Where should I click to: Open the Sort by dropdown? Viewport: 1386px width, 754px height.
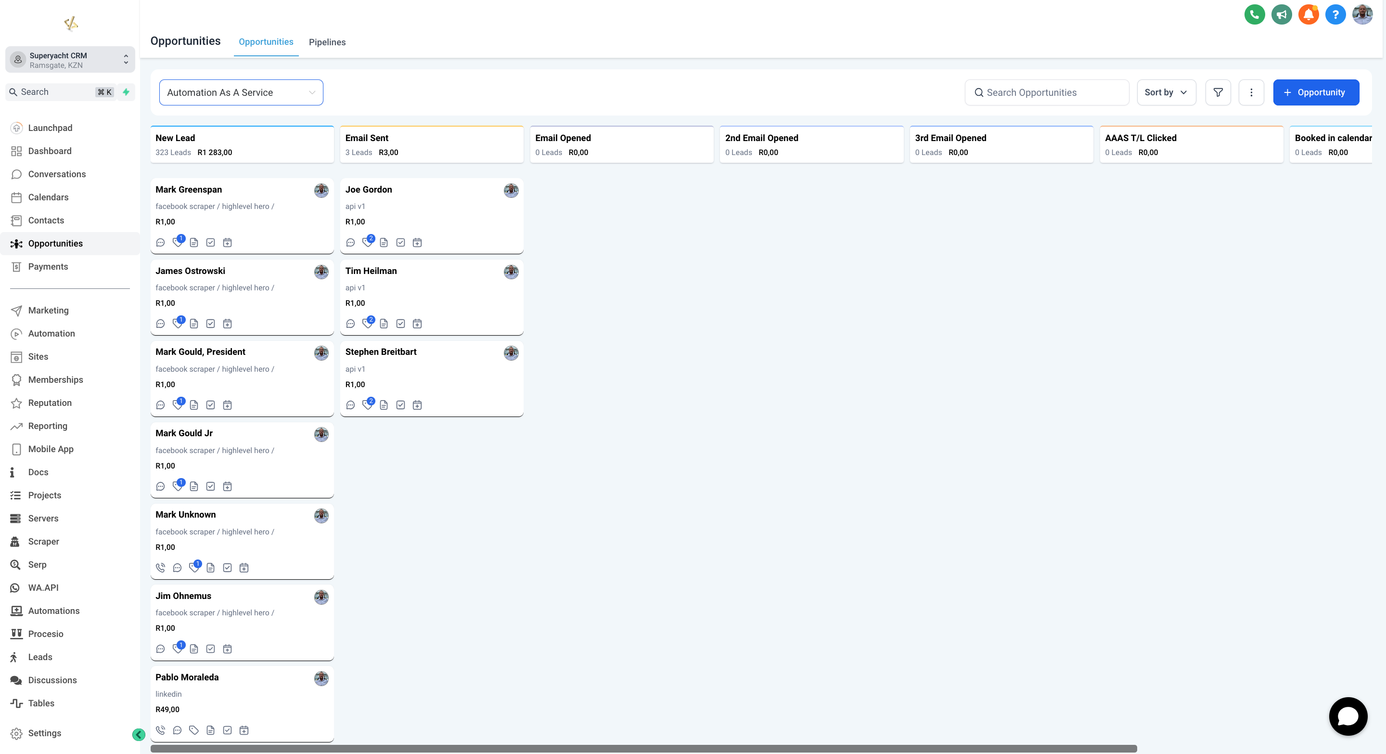coord(1166,92)
